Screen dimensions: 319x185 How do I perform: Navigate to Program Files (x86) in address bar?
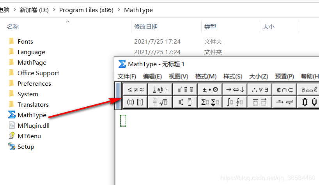(x=86, y=10)
